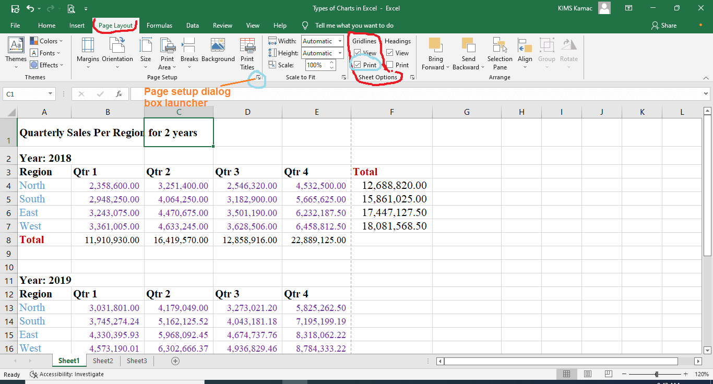
Task: Open the Align options
Action: (525, 53)
